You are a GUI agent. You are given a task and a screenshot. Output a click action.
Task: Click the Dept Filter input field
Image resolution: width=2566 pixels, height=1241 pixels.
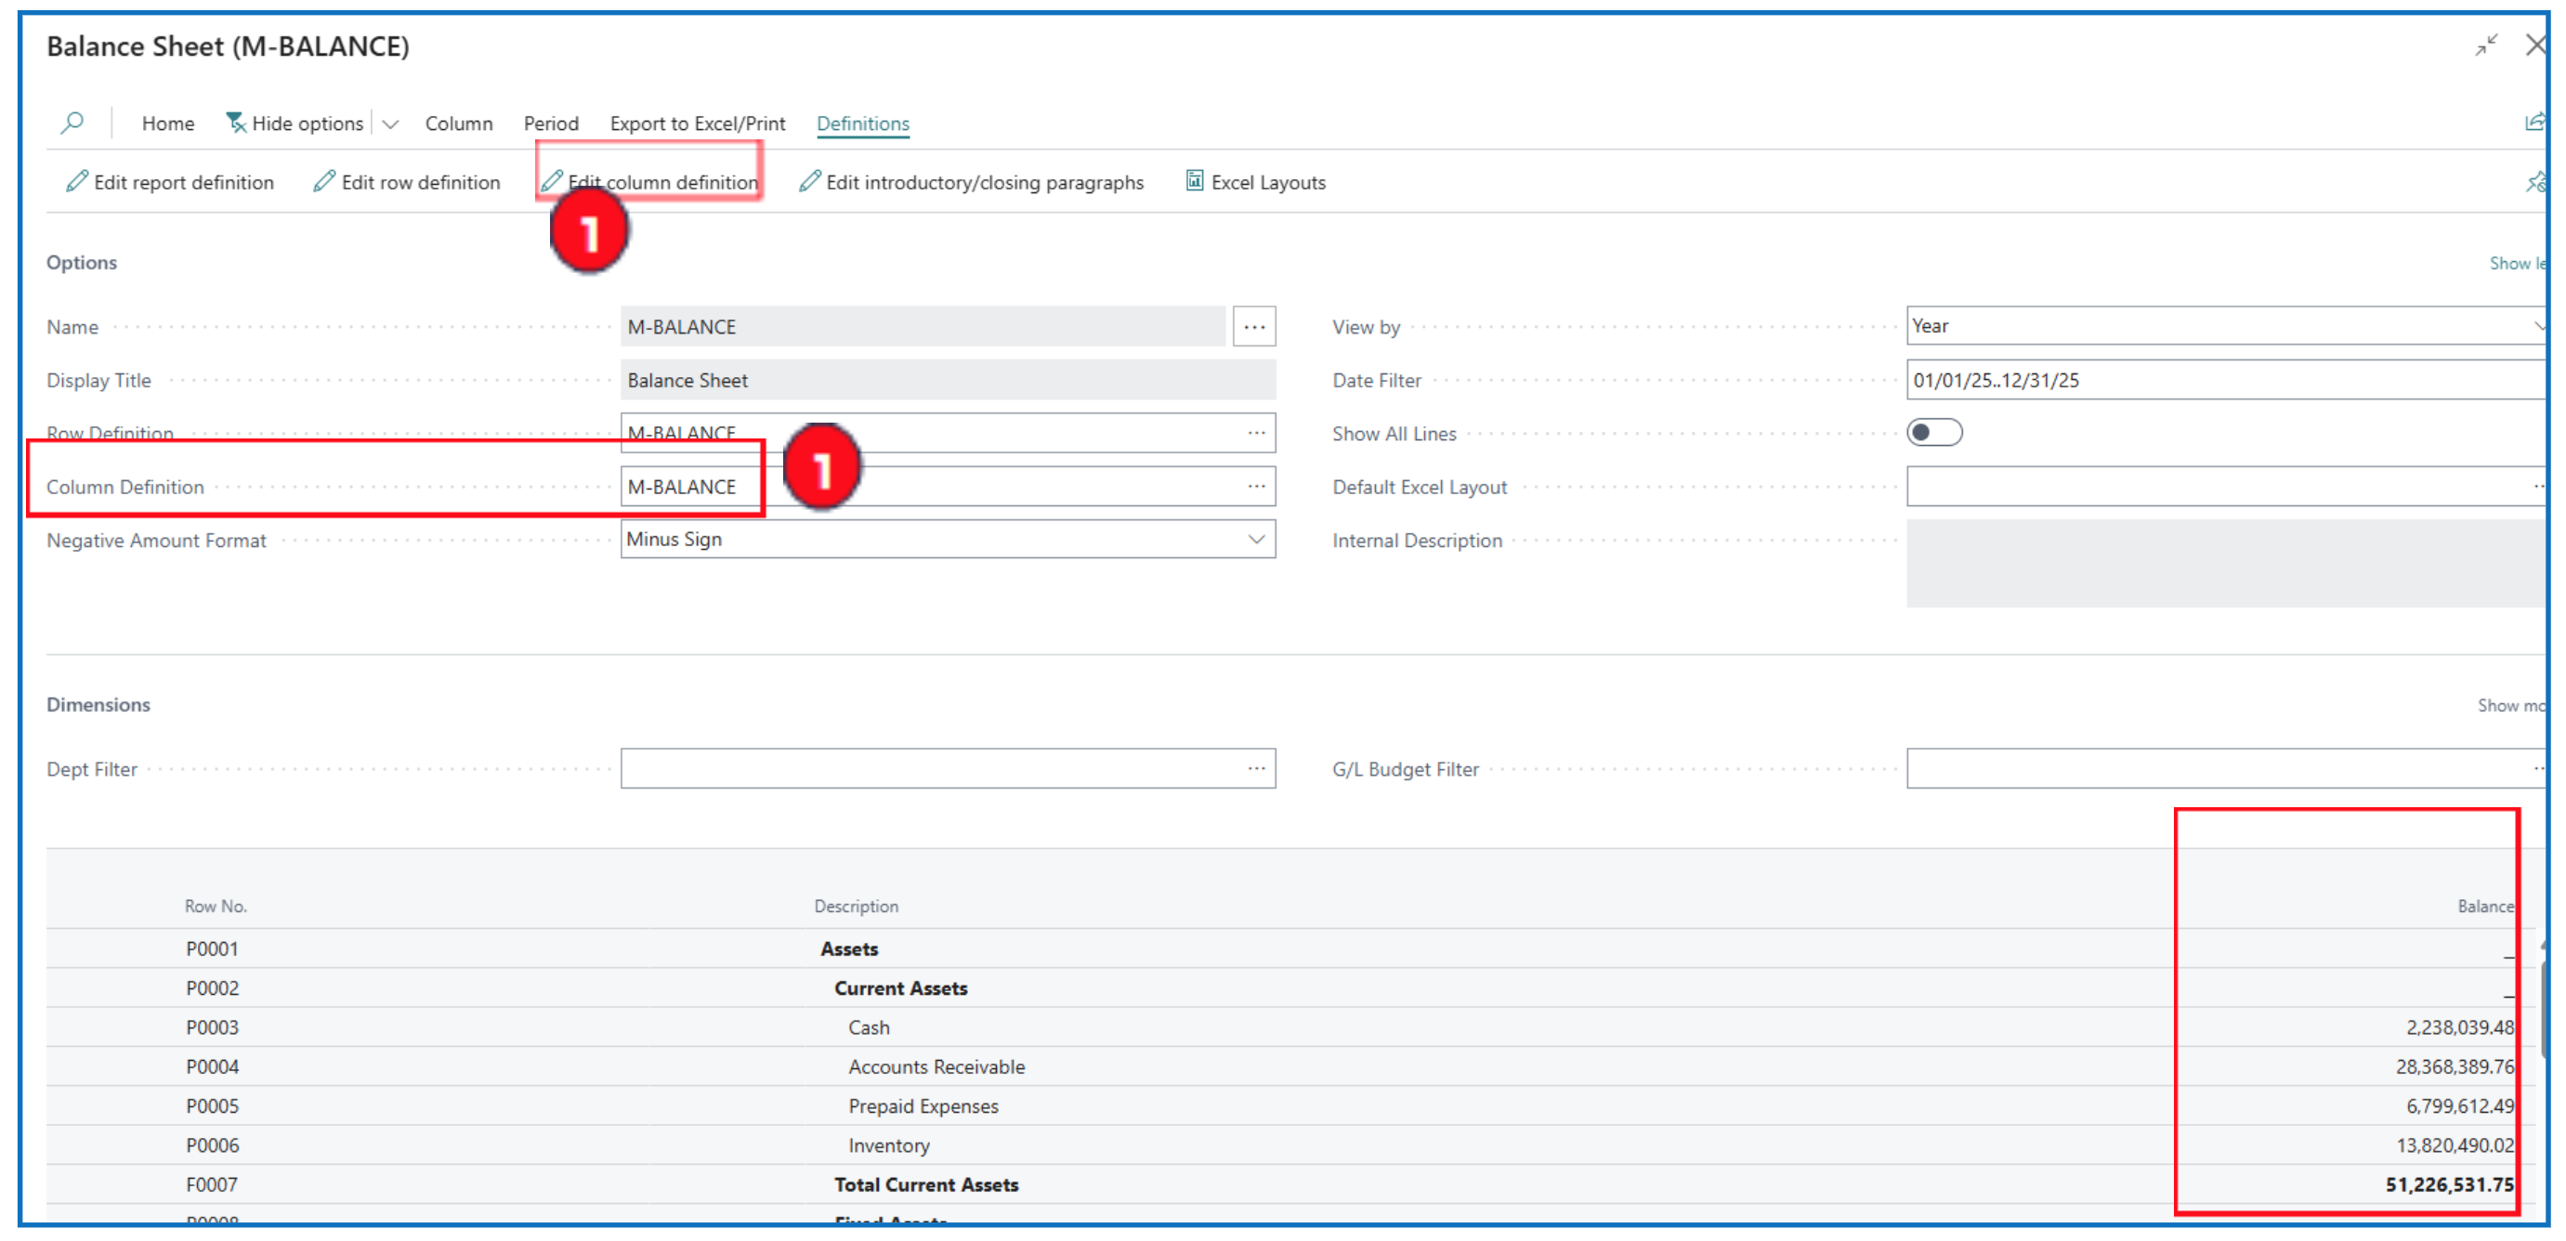point(926,769)
